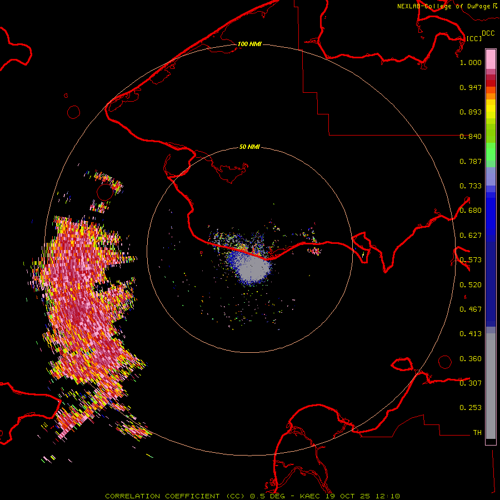Click the 0.253 color scale value
500x500 pixels.
[x=471, y=408]
